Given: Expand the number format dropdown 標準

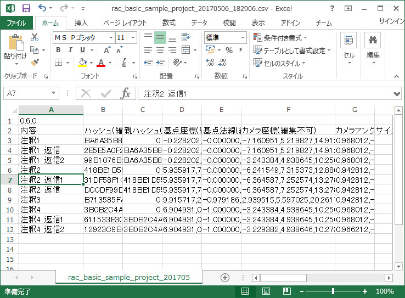Looking at the screenshot, I should [x=243, y=37].
